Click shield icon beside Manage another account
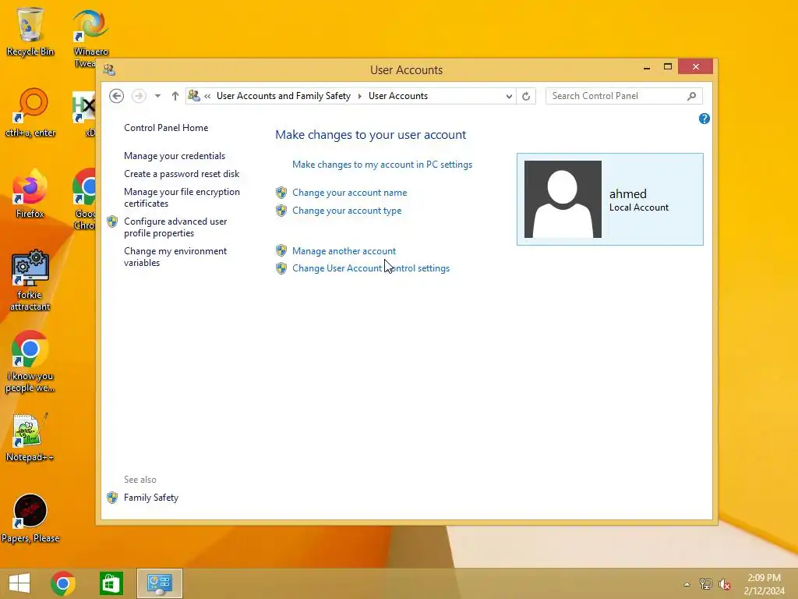This screenshot has height=599, width=798. 281,250
